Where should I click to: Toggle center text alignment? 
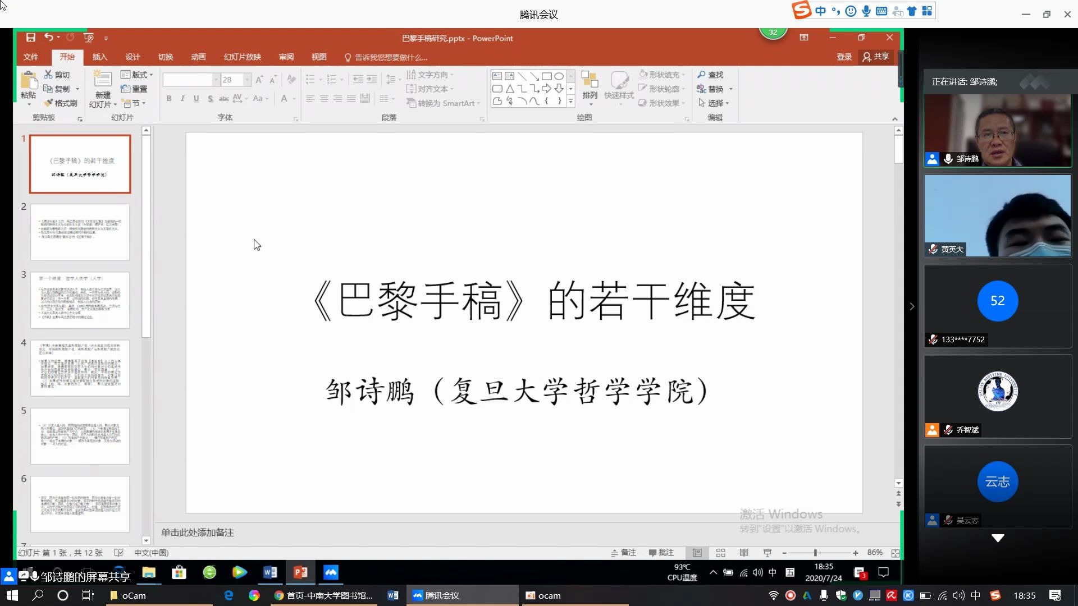tap(324, 99)
